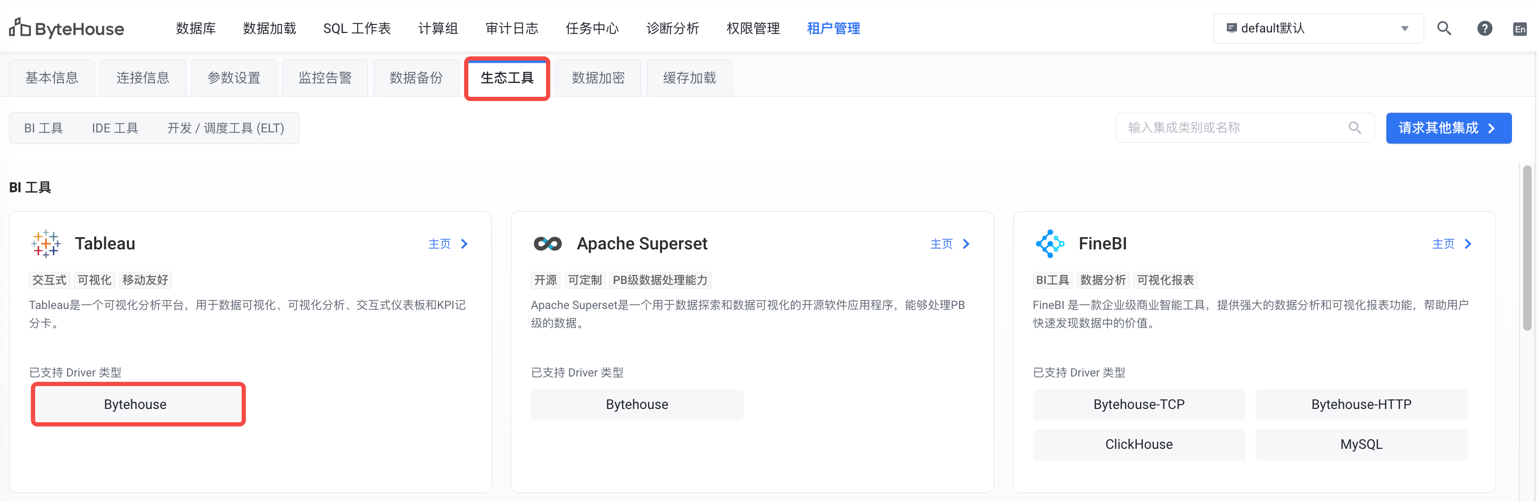Screen dimensions: 1537x502
Task: Filter by 开发 / 调度工具 (ELT) category
Action: (226, 128)
